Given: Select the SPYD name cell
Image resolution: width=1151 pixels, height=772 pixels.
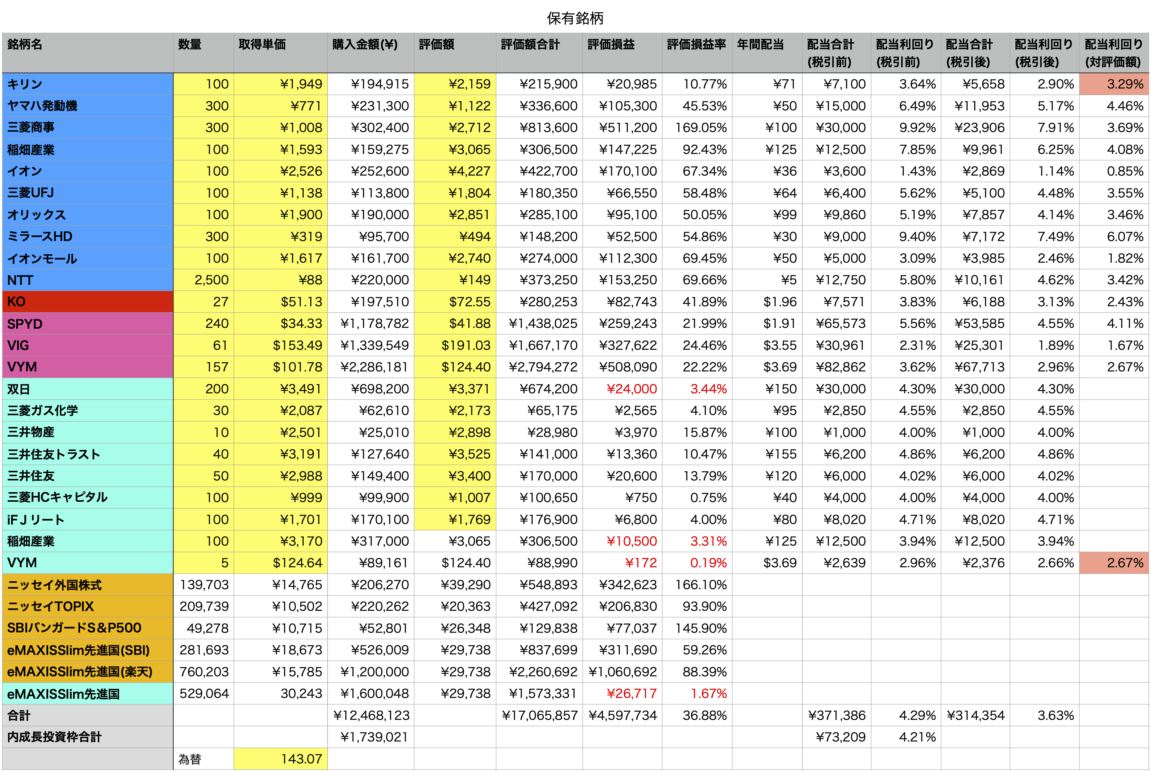Looking at the screenshot, I should click(x=88, y=323).
